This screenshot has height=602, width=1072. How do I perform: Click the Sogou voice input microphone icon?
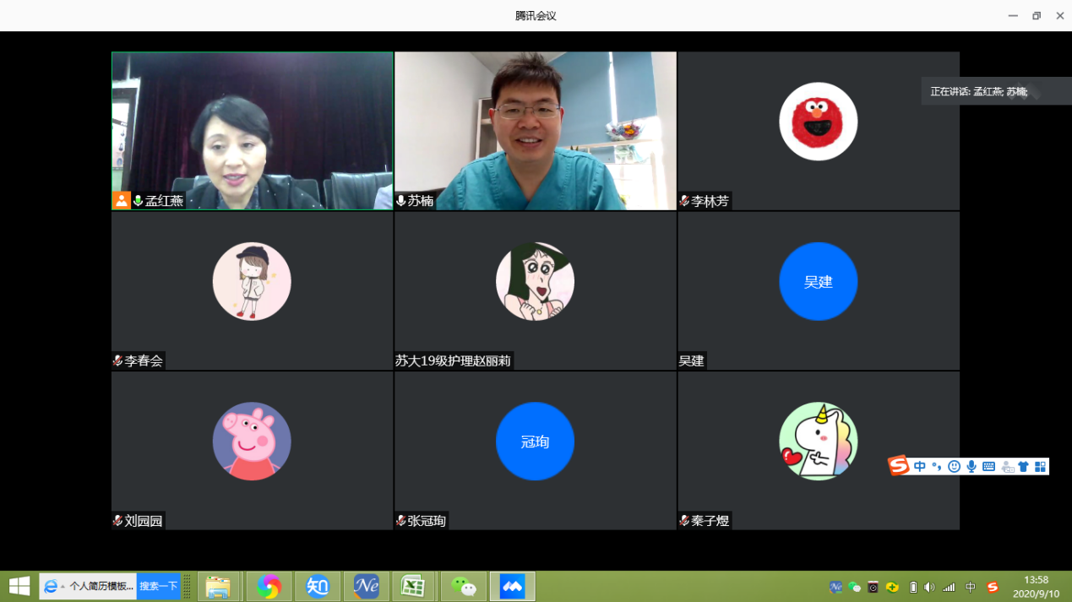(971, 467)
